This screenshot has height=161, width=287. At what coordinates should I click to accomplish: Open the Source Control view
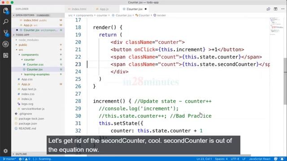click(5, 33)
